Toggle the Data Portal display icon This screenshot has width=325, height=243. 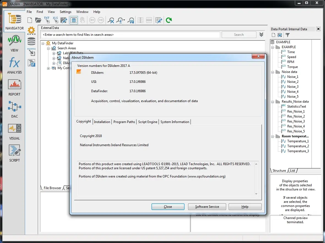[74, 20]
